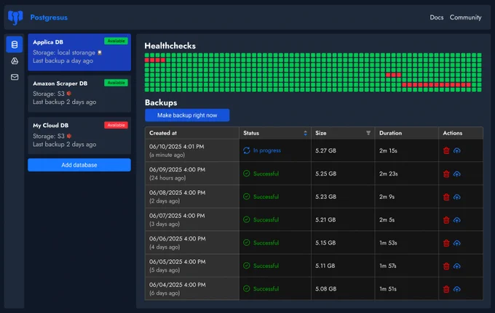Click the red Available badge on My Cloud DB
The height and width of the screenshot is (313, 495).
point(116,125)
